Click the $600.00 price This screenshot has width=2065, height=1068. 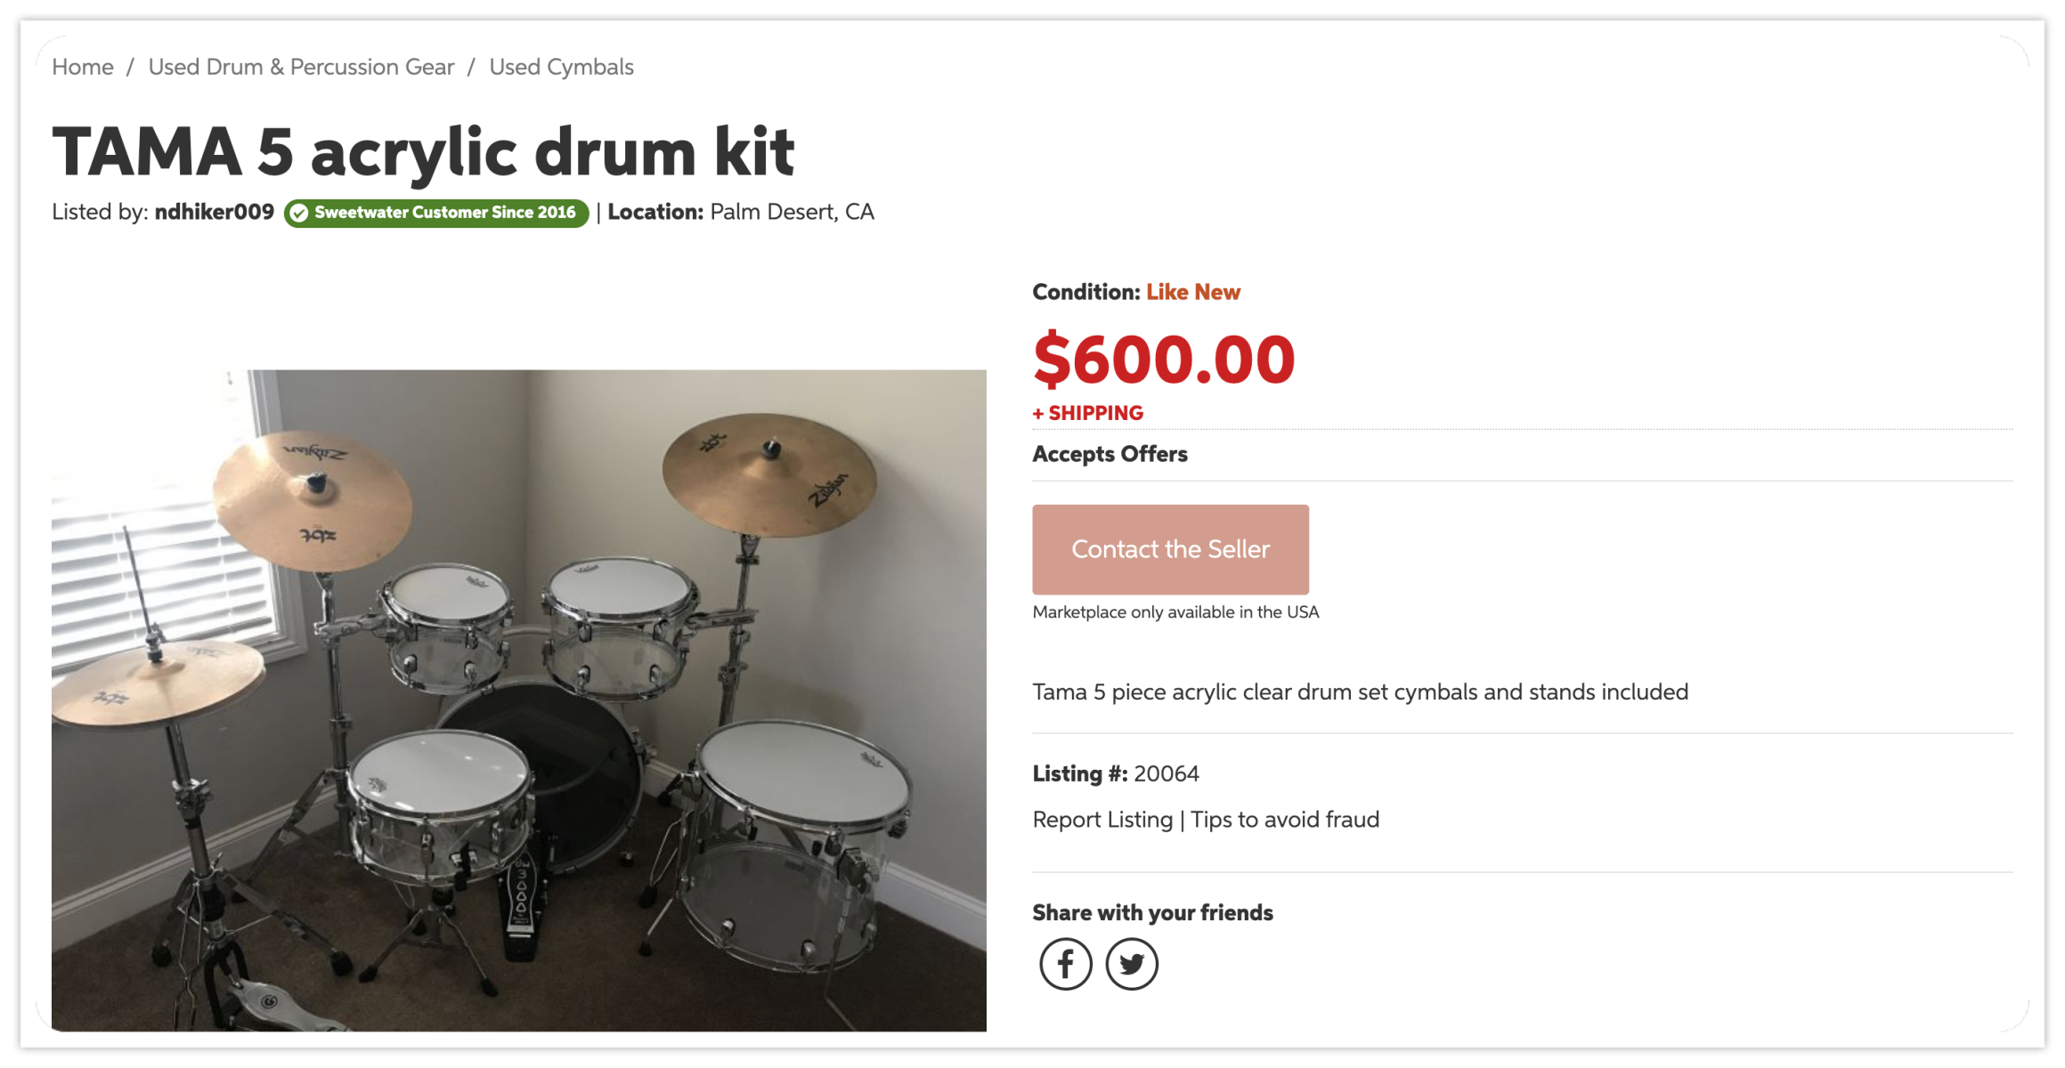[1163, 359]
